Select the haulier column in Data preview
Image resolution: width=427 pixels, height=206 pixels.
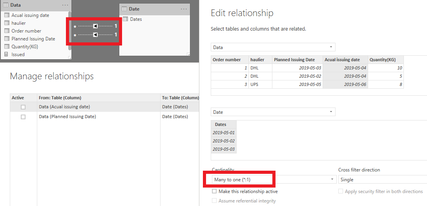(x=260, y=60)
